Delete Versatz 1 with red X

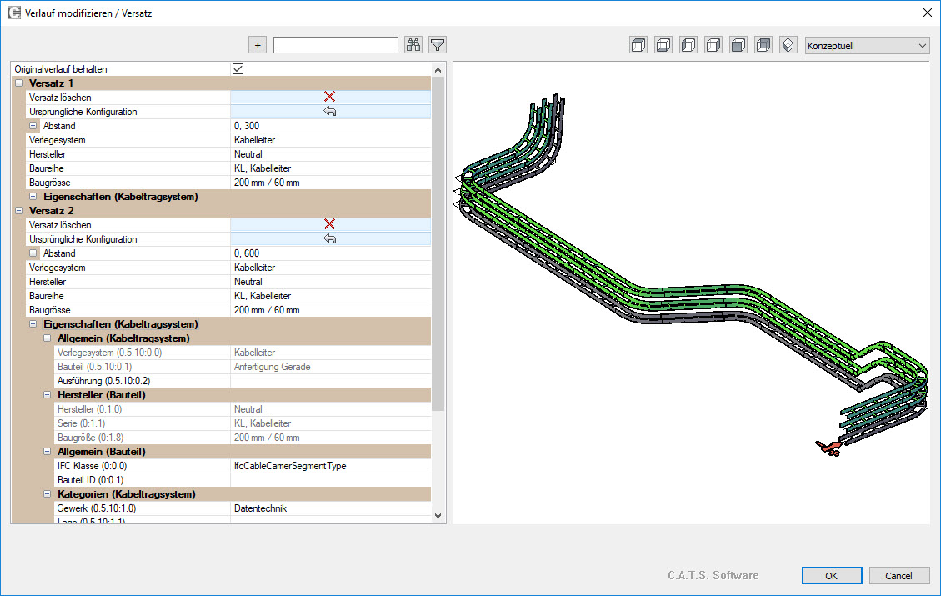point(329,97)
